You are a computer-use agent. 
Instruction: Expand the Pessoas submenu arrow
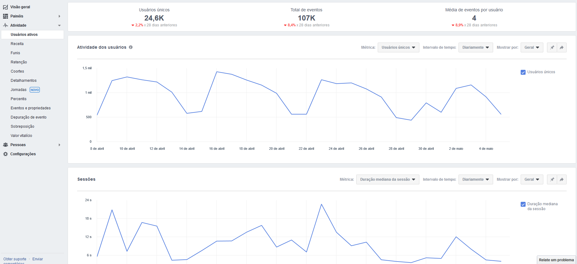[59, 145]
